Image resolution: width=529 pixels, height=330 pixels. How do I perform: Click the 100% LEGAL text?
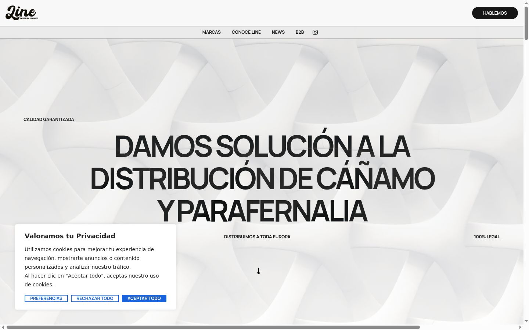click(x=487, y=237)
